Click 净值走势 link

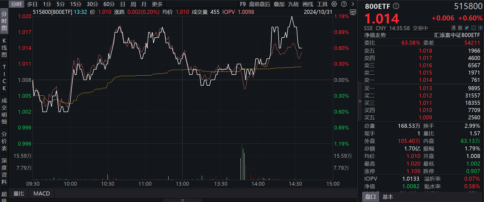coord(375,35)
